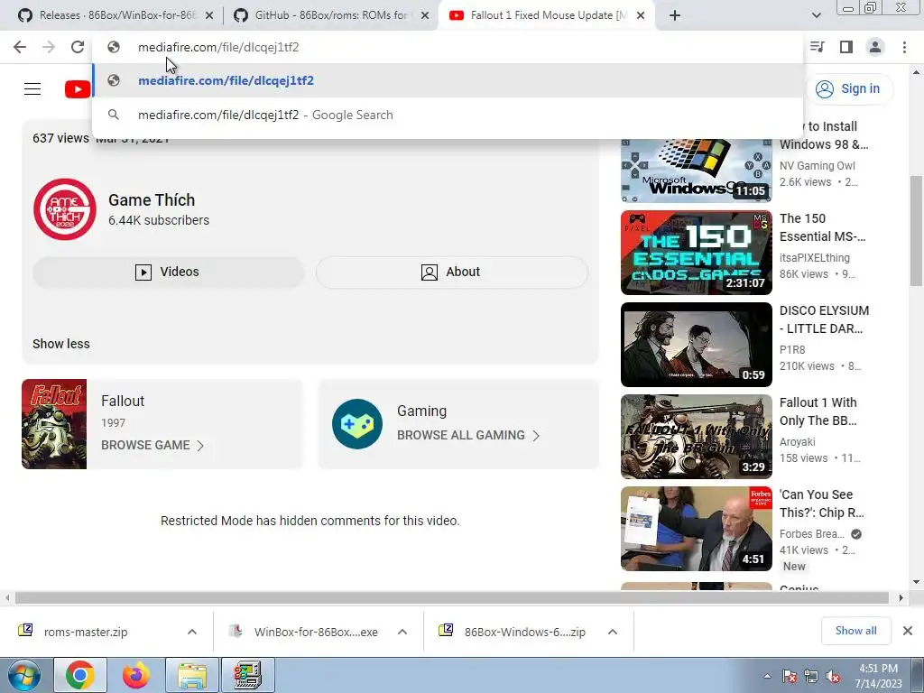
Task: Click the address bar containing the mediafire URL
Action: (448, 47)
